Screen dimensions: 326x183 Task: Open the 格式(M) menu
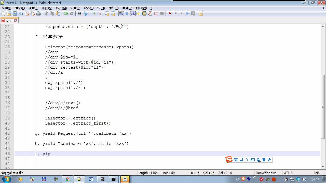[x=61, y=8]
